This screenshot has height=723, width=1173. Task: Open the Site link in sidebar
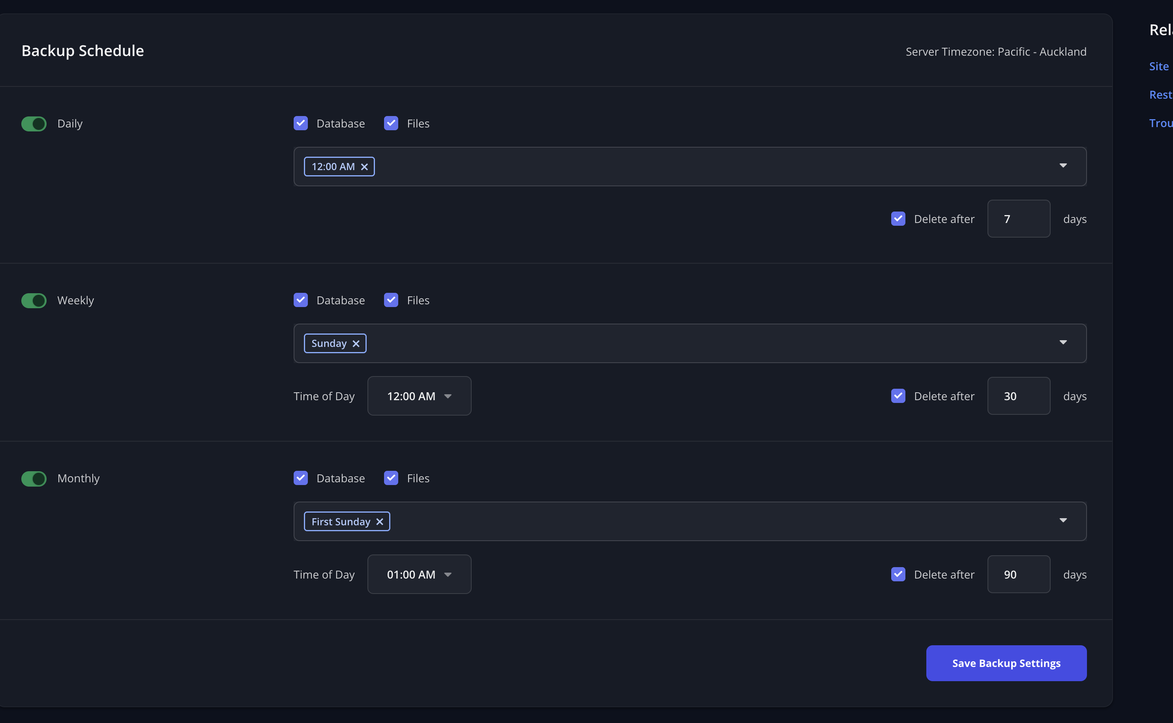click(1159, 66)
